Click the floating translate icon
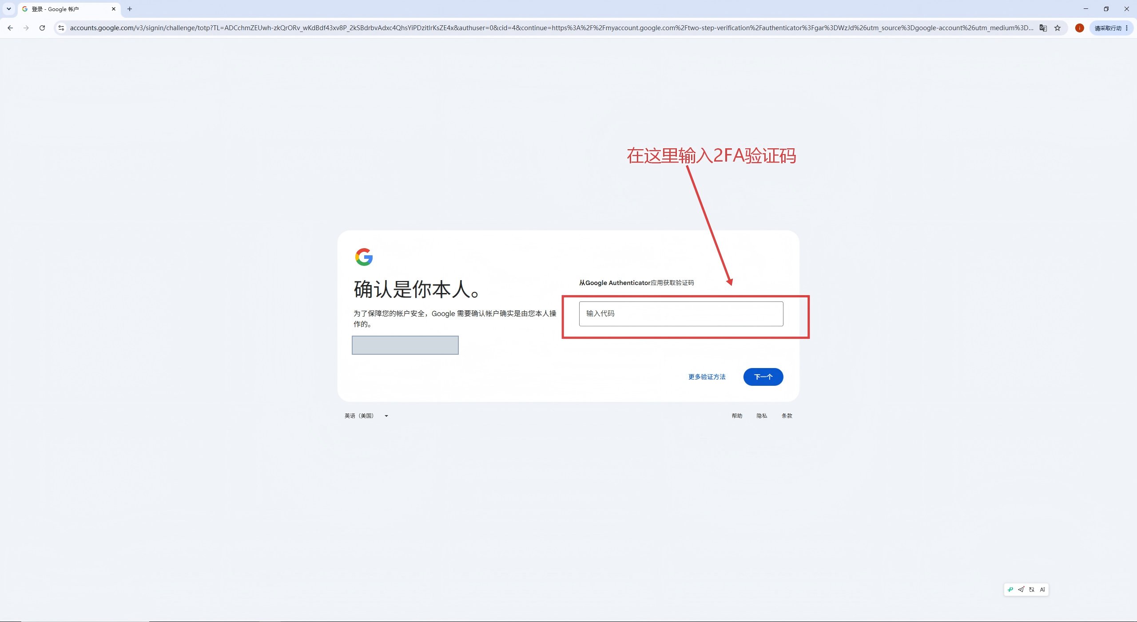The image size is (1137, 622). click(x=1032, y=590)
